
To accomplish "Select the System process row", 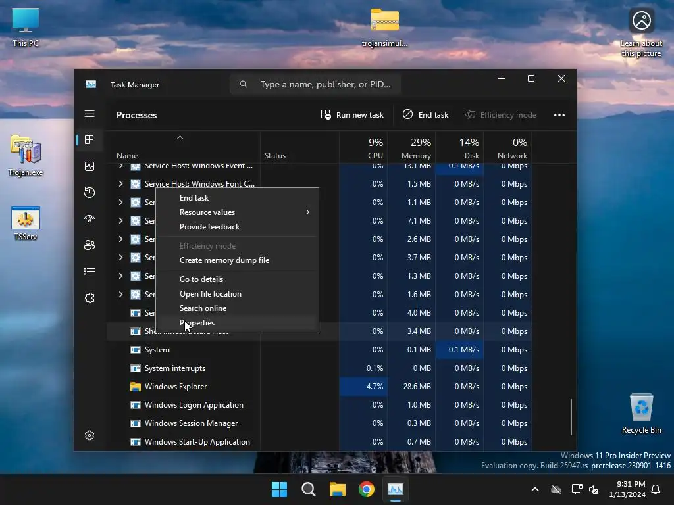I will pyautogui.click(x=319, y=350).
